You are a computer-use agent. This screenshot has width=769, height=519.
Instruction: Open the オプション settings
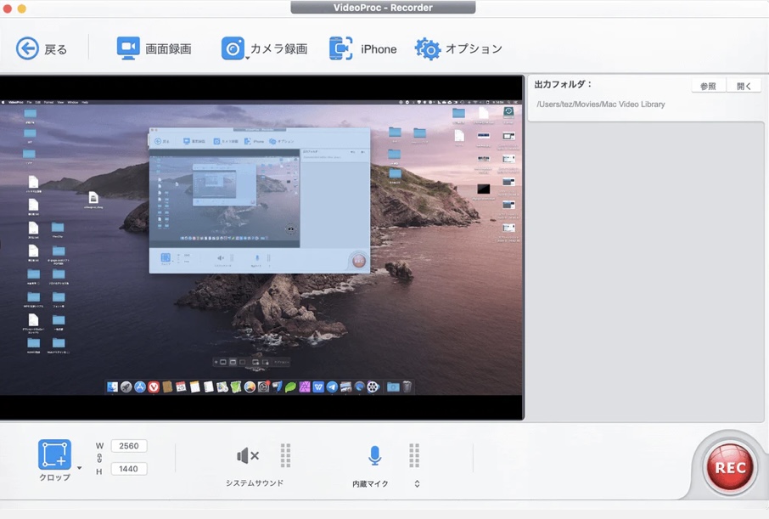click(450, 49)
